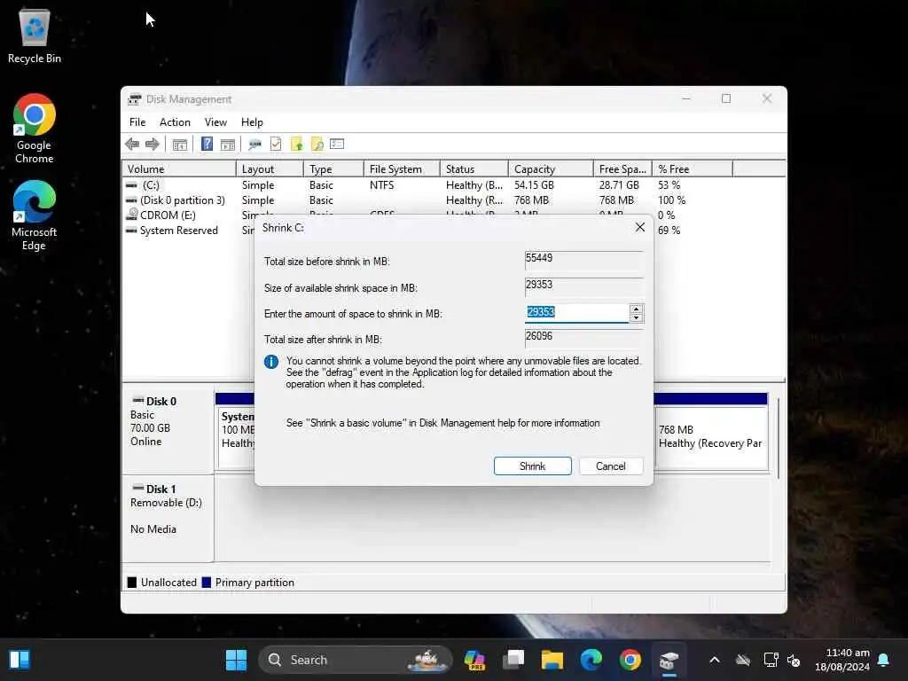
Task: Sort by the Volume column header
Action: click(179, 169)
